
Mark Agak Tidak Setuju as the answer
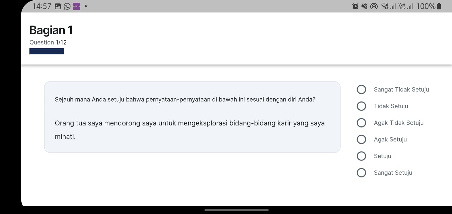[361, 123]
